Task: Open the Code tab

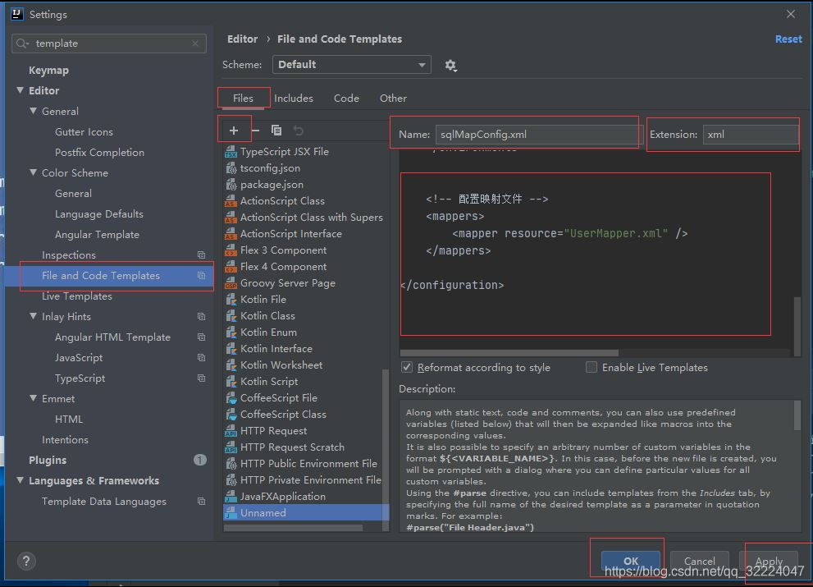Action: coord(346,99)
